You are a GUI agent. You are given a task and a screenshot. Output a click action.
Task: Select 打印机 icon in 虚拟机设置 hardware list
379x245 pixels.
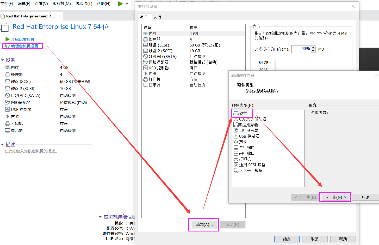click(x=146, y=79)
